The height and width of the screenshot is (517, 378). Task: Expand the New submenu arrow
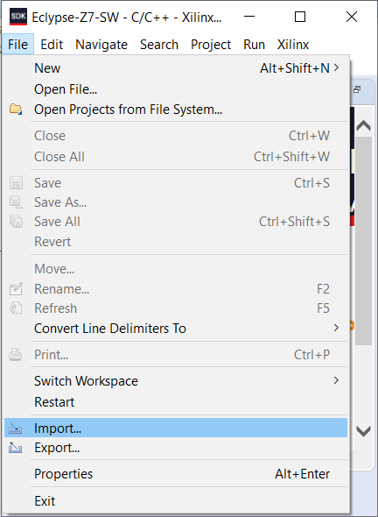336,67
